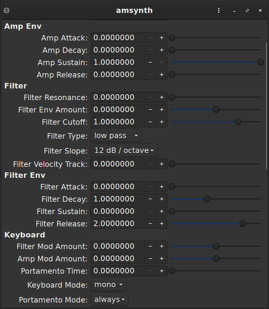Click the Filter Mod Amount slider knob

point(216,246)
